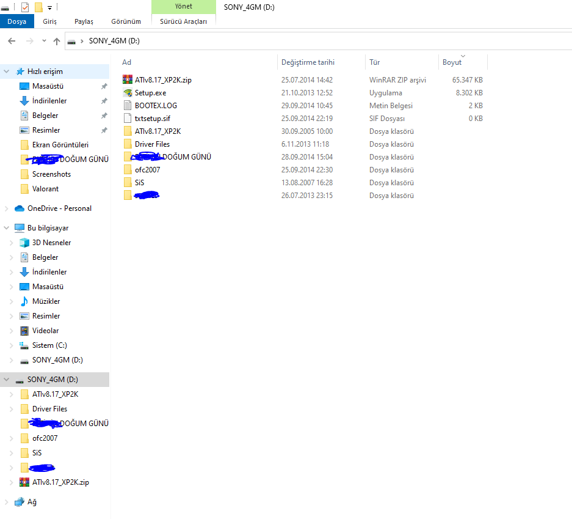Click the pin icon next to Resimler
The image size is (572, 519).
tap(104, 130)
